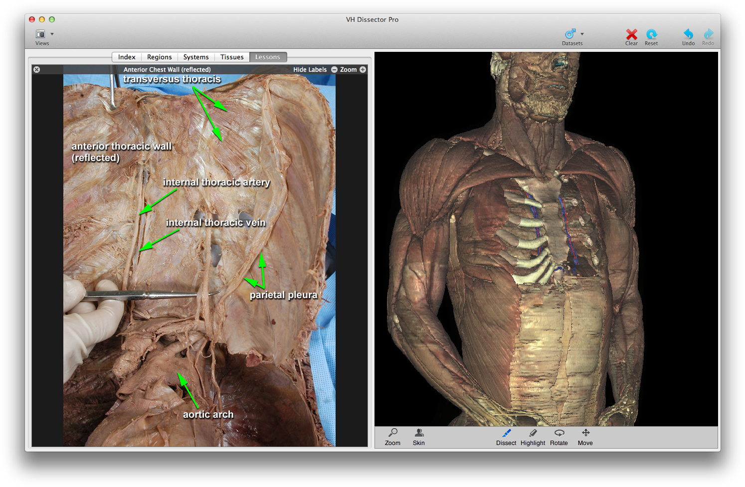Open the Views dropdown arrow
The image size is (745, 487).
tap(51, 34)
